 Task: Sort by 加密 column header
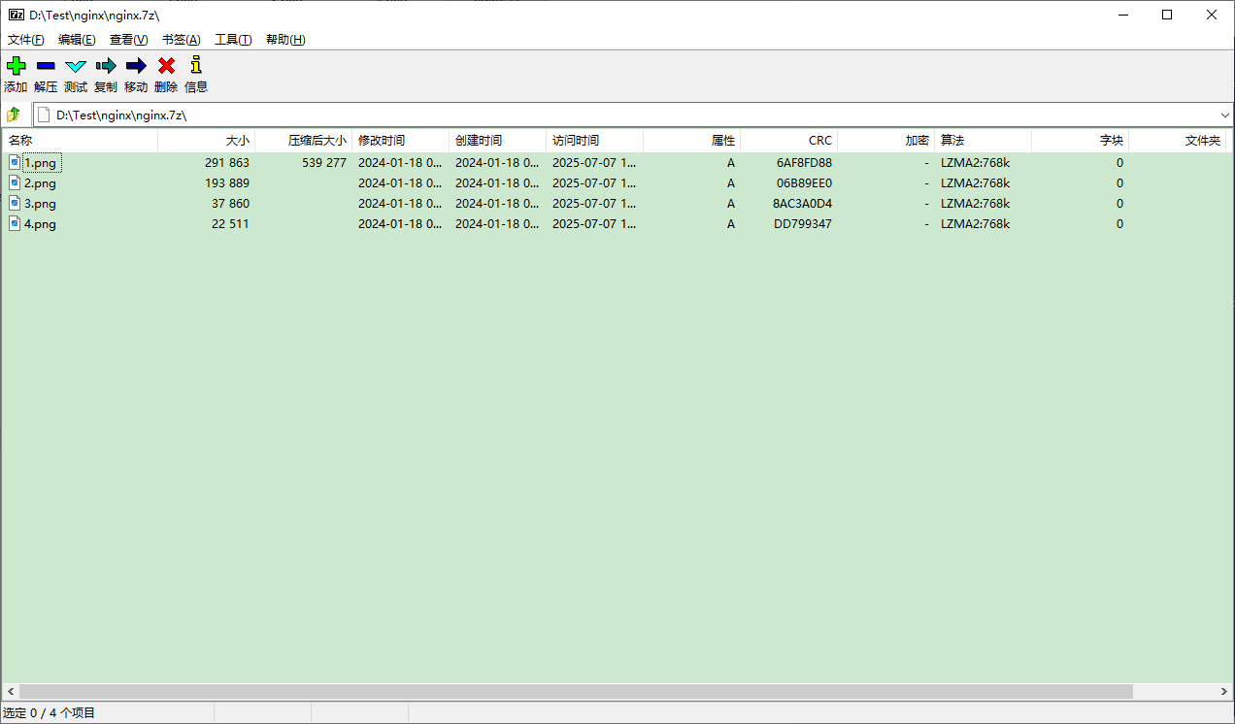[x=885, y=141]
